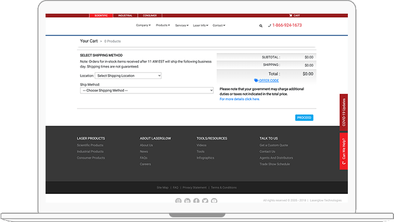Open the FAQ link in bottom bar
The width and height of the screenshot is (394, 222).
click(x=175, y=188)
